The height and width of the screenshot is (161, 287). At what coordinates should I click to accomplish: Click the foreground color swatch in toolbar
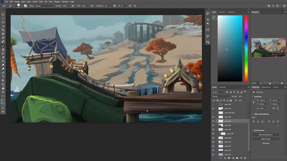[2, 103]
